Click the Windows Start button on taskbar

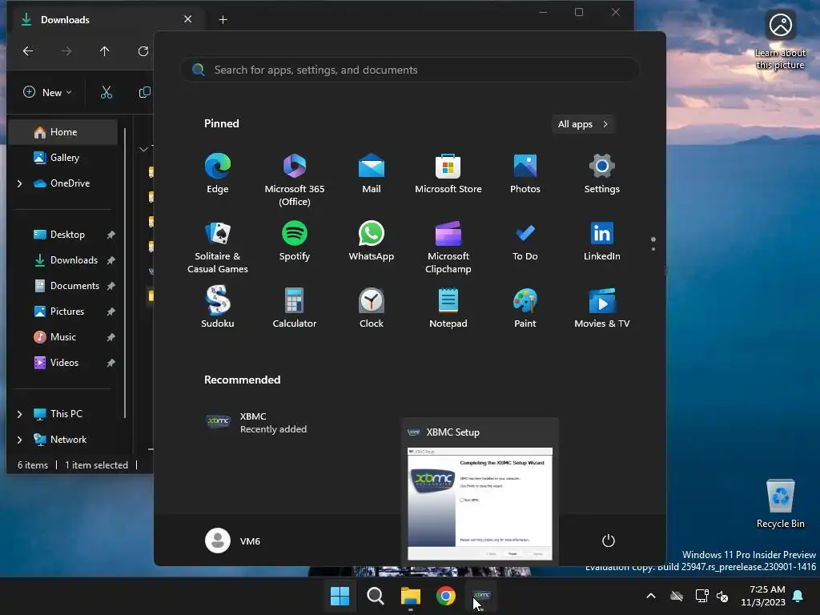[340, 596]
